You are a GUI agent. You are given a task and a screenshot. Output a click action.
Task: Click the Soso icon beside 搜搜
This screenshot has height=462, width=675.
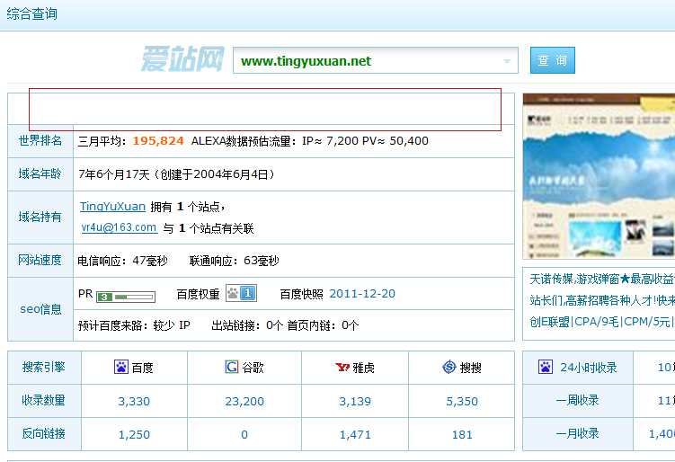point(449,367)
